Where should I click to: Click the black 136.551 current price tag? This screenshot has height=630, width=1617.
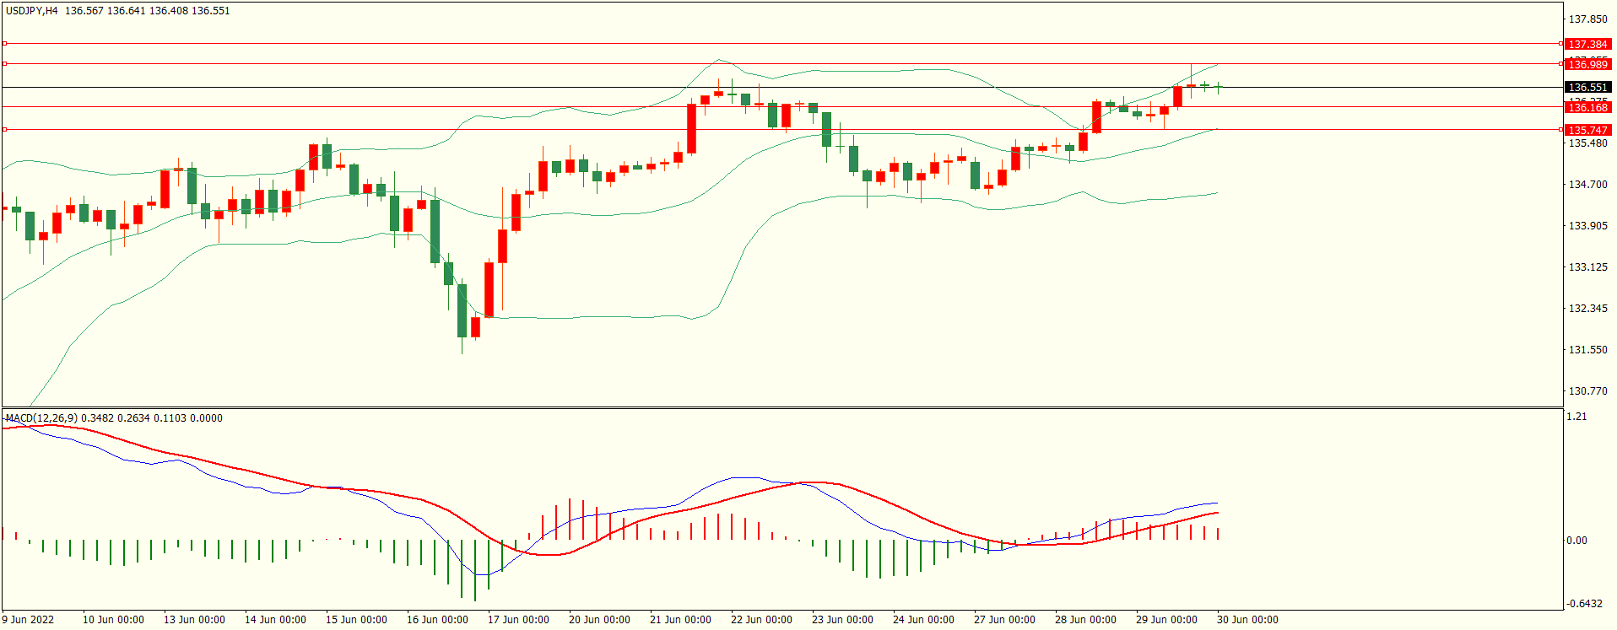pos(1587,87)
